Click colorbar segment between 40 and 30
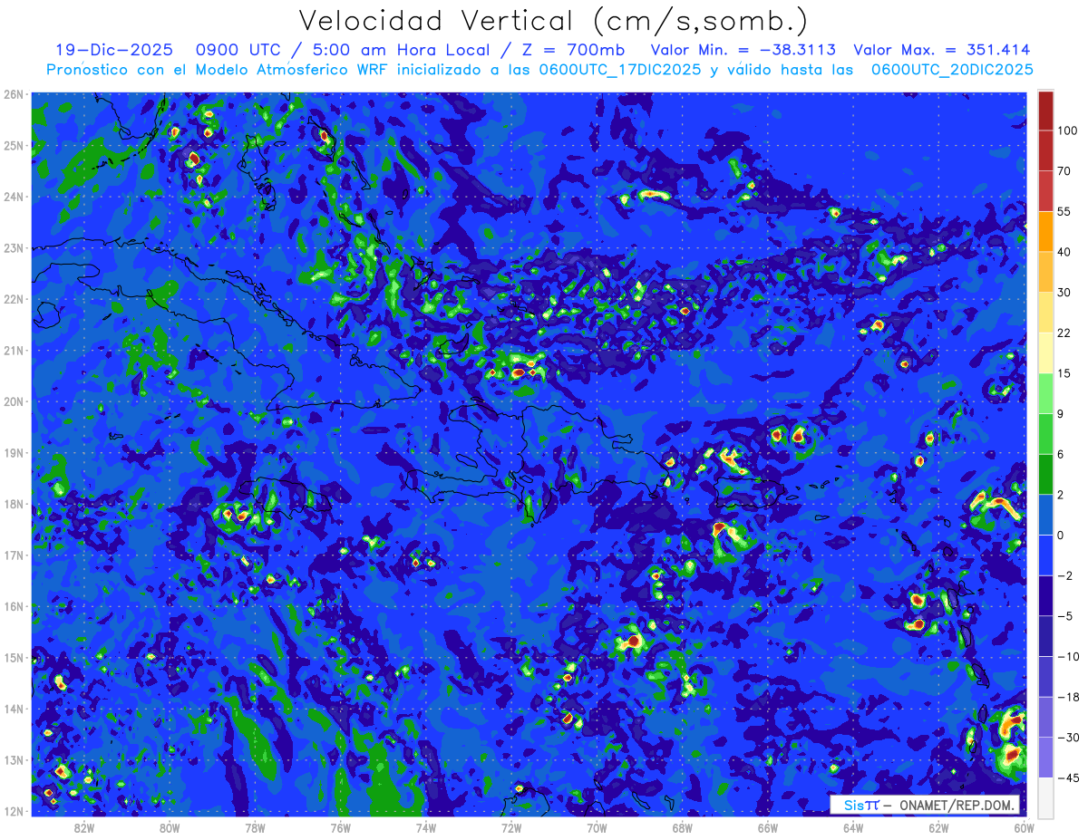1088x840 pixels. [x=1045, y=272]
